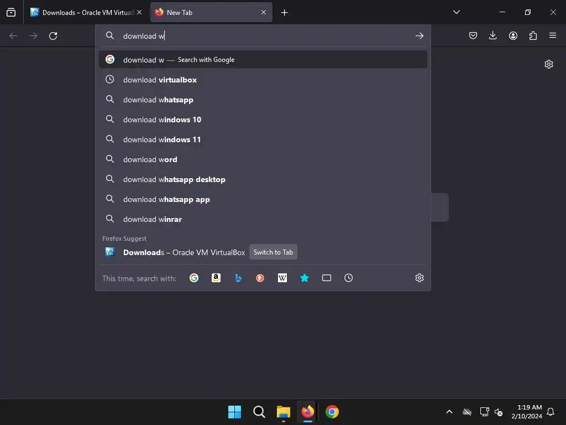566x425 pixels.
Task: Click muted volume tray icon
Action: tap(499, 412)
